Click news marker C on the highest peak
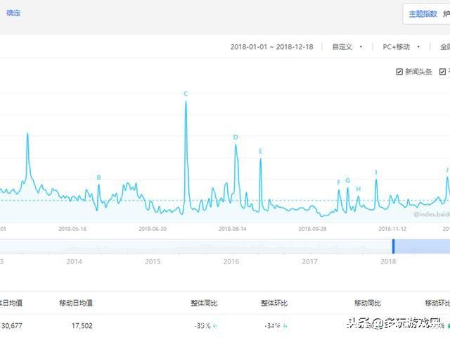 point(186,94)
